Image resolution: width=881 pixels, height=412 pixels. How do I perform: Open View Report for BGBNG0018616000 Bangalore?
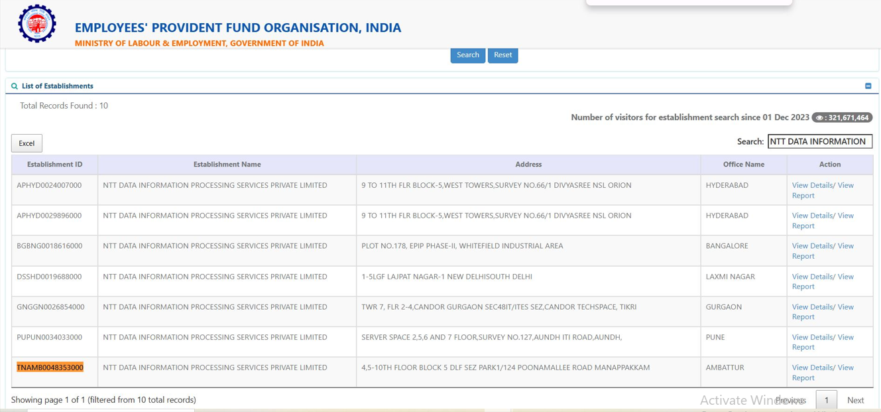coord(803,256)
